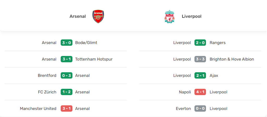Click the Bode/Glimt opponent name
267x117 pixels.
click(86, 43)
